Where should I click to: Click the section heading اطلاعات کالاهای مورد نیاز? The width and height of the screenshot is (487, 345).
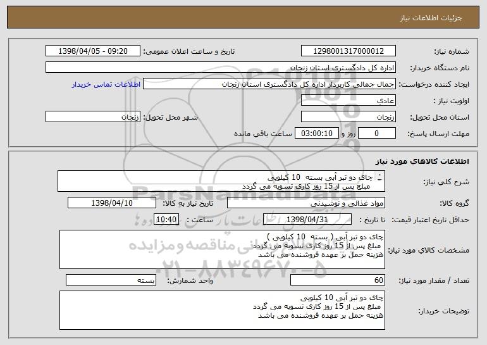(x=422, y=161)
